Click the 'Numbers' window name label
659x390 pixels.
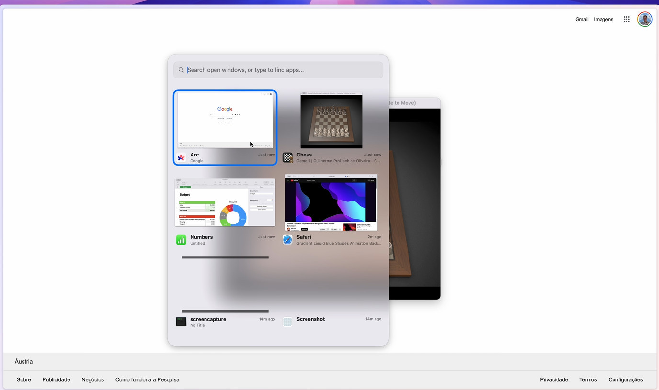click(202, 237)
